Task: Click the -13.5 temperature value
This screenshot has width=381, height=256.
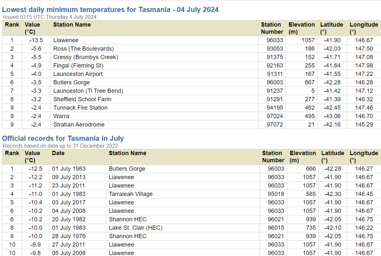Action: [x=36, y=40]
